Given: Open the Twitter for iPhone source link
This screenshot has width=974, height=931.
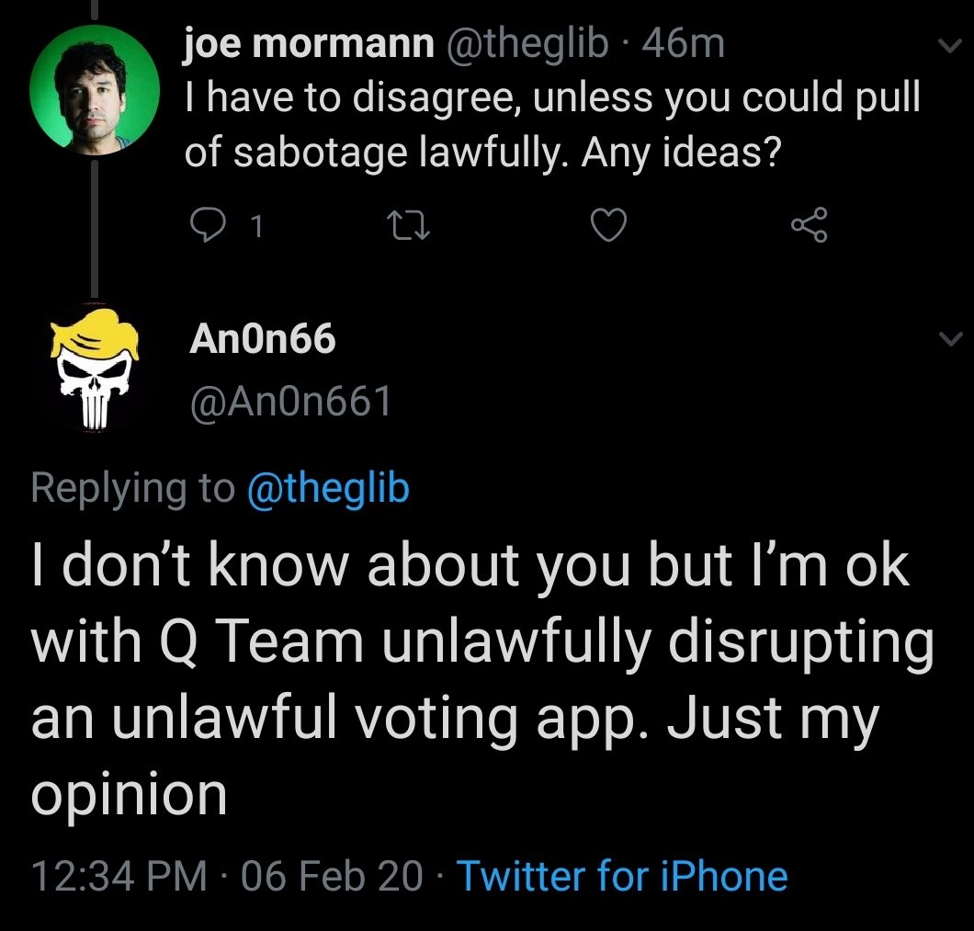Looking at the screenshot, I should [622, 875].
